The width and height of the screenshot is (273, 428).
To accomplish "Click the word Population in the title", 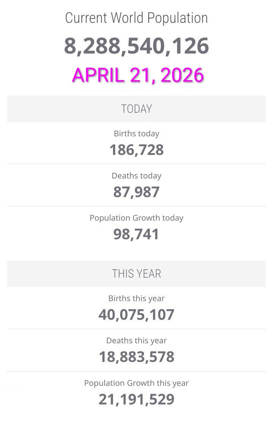I will click(x=177, y=18).
